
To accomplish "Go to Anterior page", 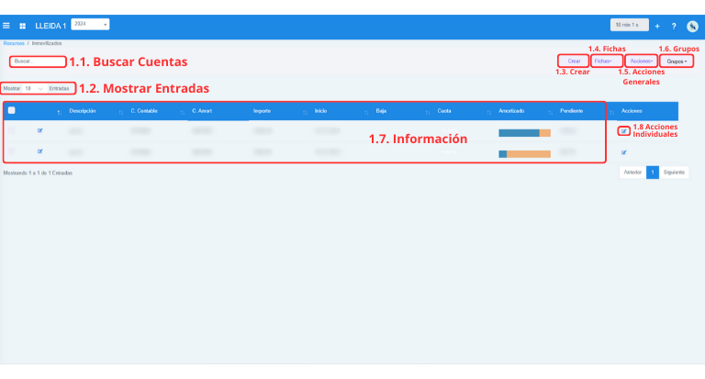I will coord(632,173).
